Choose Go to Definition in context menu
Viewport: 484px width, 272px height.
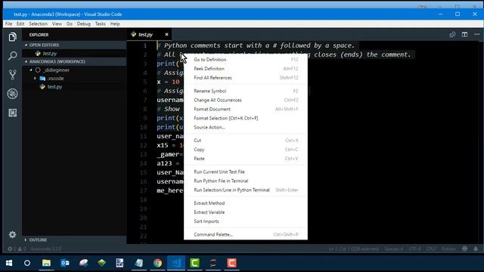pyautogui.click(x=246, y=60)
